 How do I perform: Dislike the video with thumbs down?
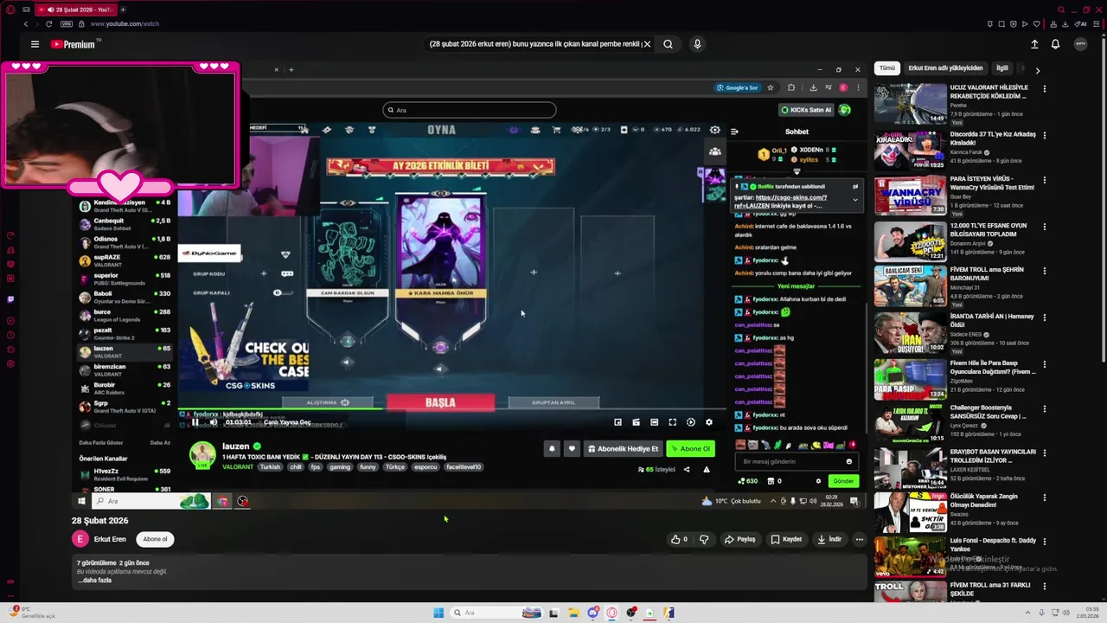[704, 539]
